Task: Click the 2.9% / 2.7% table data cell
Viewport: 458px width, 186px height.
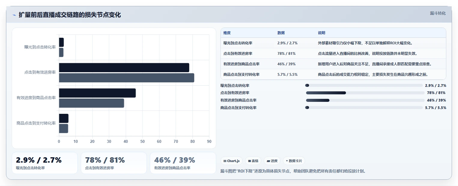Action: (287, 43)
